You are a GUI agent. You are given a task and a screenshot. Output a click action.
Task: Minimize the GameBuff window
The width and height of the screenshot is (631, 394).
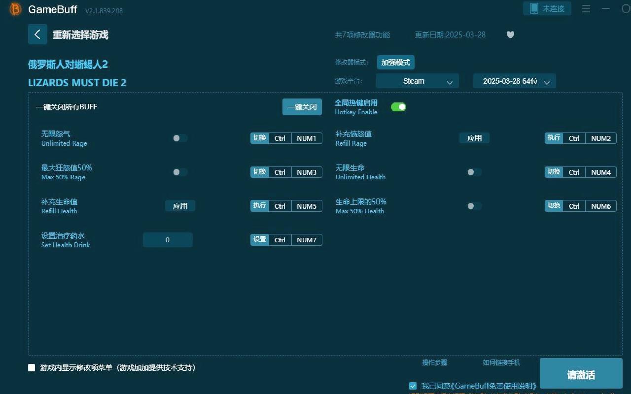606,9
